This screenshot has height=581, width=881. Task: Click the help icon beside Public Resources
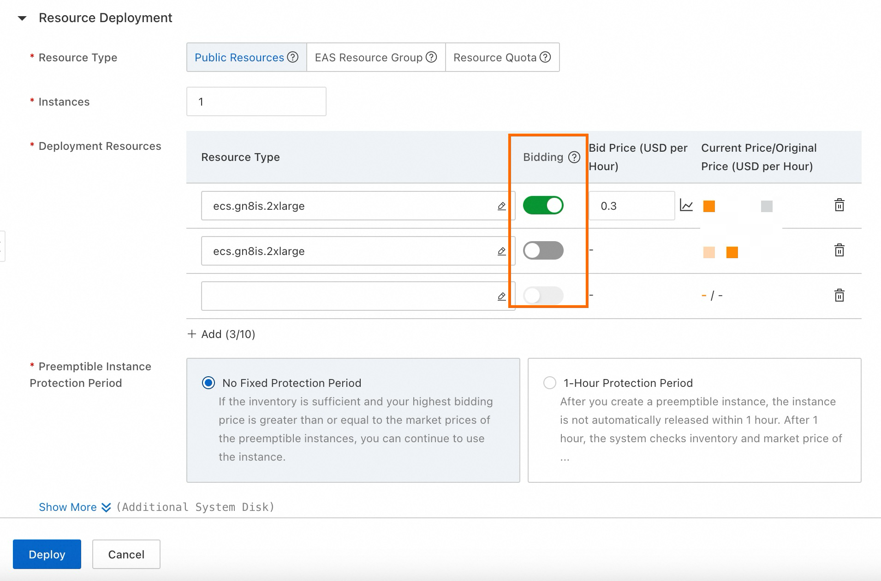click(292, 57)
